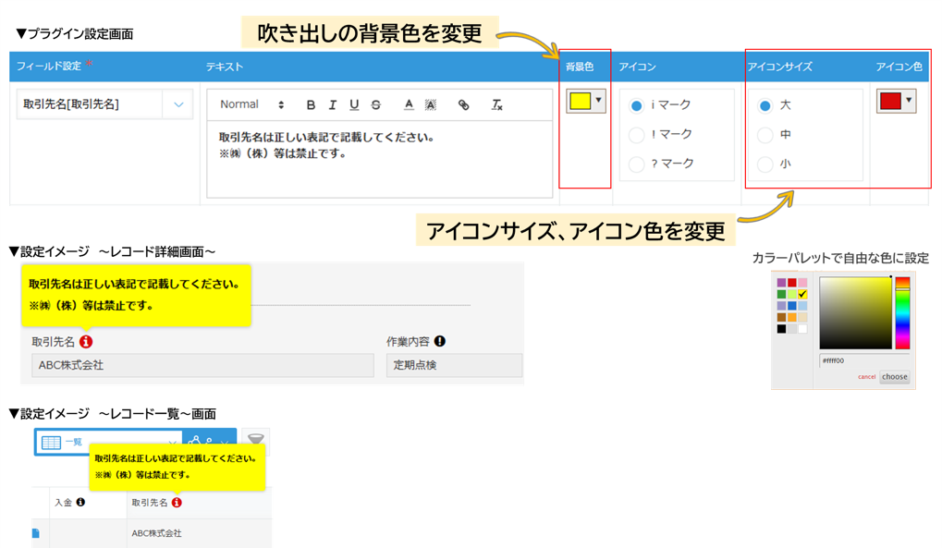Viewport: 942px width, 548px height.
Task: Toggle bold formatting in the text editor
Action: pos(311,104)
